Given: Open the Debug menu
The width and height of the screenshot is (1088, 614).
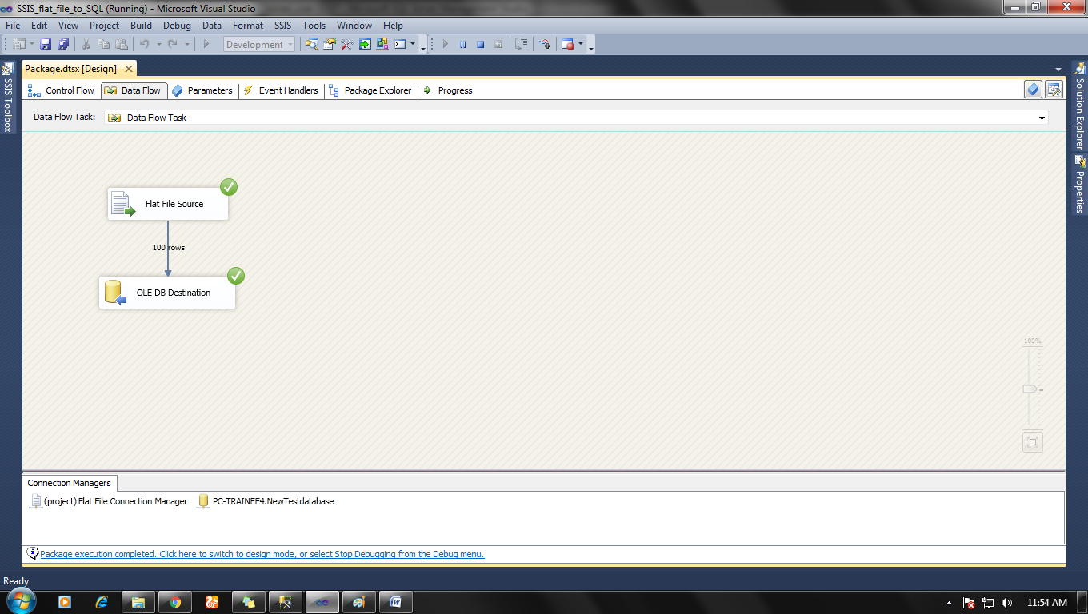Looking at the screenshot, I should [177, 26].
